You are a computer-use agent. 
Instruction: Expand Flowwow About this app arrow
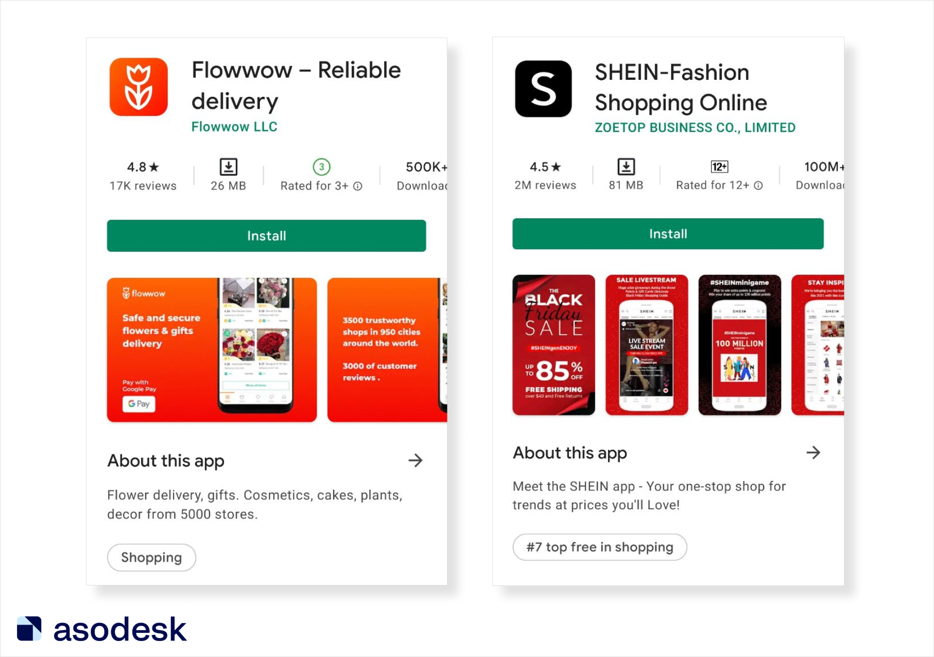(x=415, y=460)
